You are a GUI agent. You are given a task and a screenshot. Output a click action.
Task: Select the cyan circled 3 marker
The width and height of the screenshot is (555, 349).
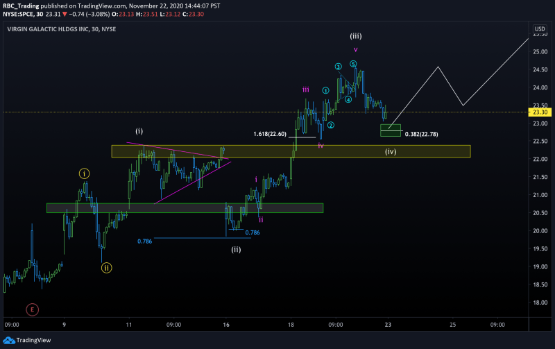[339, 67]
